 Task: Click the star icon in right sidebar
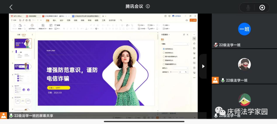pyautogui.click(x=194, y=43)
